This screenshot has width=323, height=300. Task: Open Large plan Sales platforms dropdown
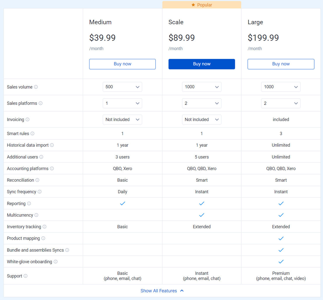click(x=281, y=103)
